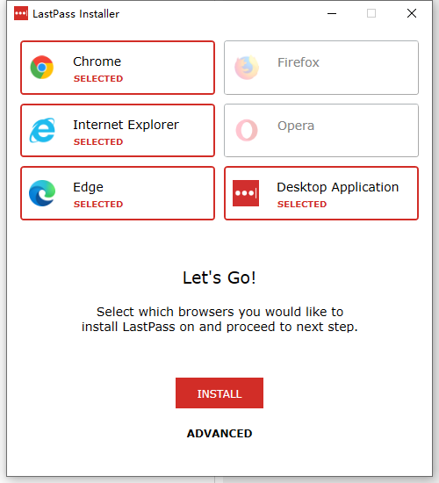
Task: Click the Desktop Application title text
Action: pos(338,187)
